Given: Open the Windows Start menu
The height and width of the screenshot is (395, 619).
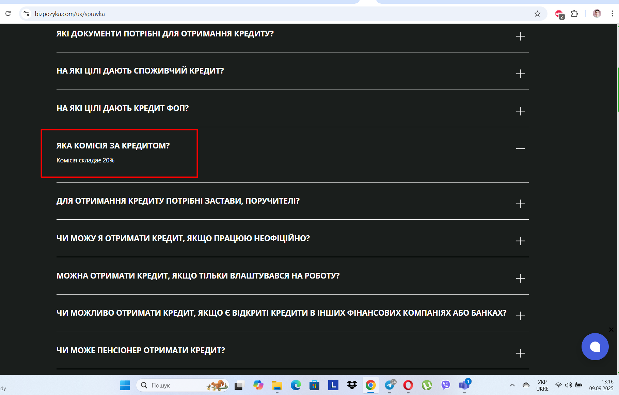Looking at the screenshot, I should 125,385.
